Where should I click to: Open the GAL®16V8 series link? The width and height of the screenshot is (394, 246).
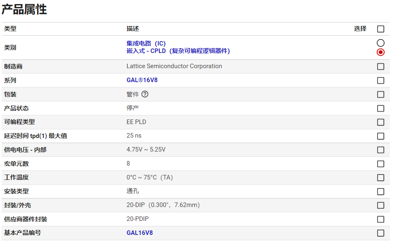(x=142, y=80)
